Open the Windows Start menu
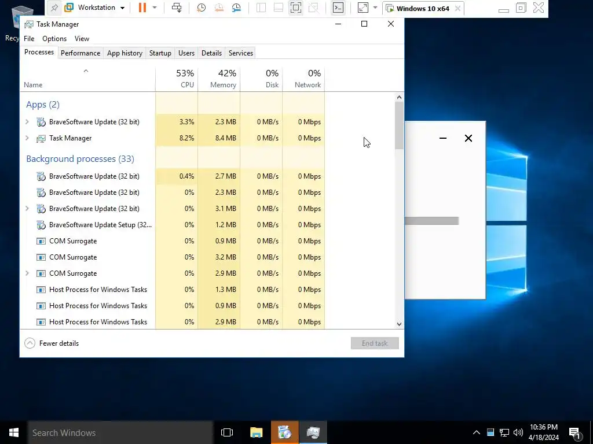The image size is (593, 444). click(14, 432)
